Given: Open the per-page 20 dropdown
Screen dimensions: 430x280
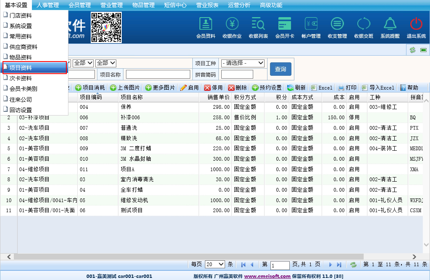Looking at the screenshot, I should [x=215, y=265].
